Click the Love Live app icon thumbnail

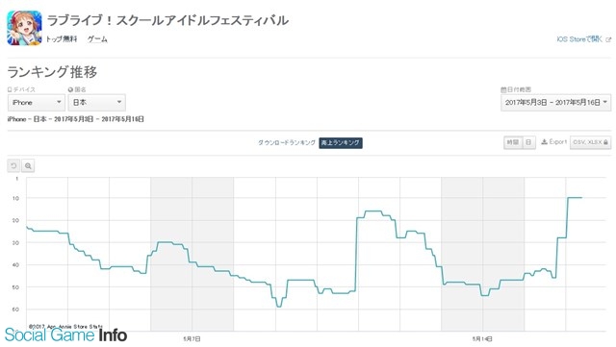coord(24,28)
